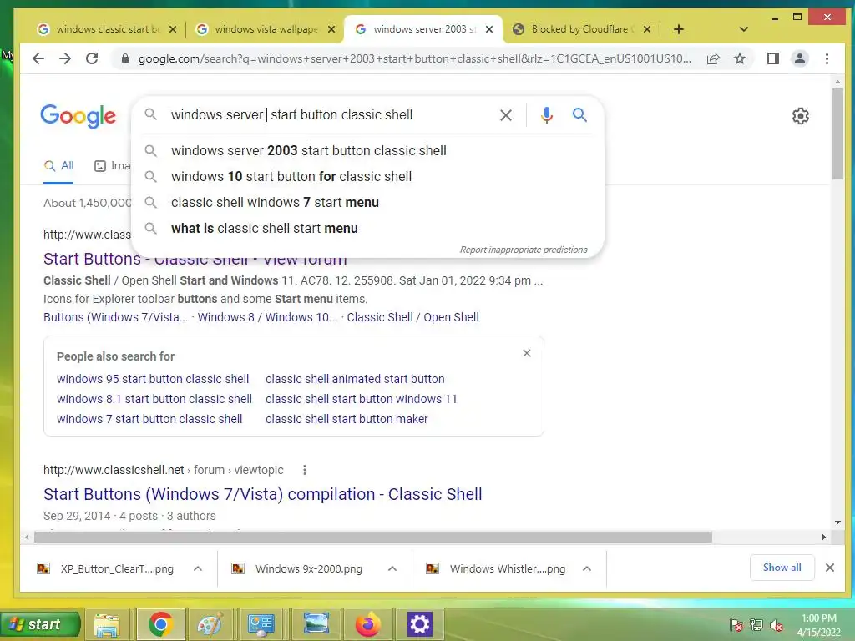Click the address bar URL

pos(414,59)
